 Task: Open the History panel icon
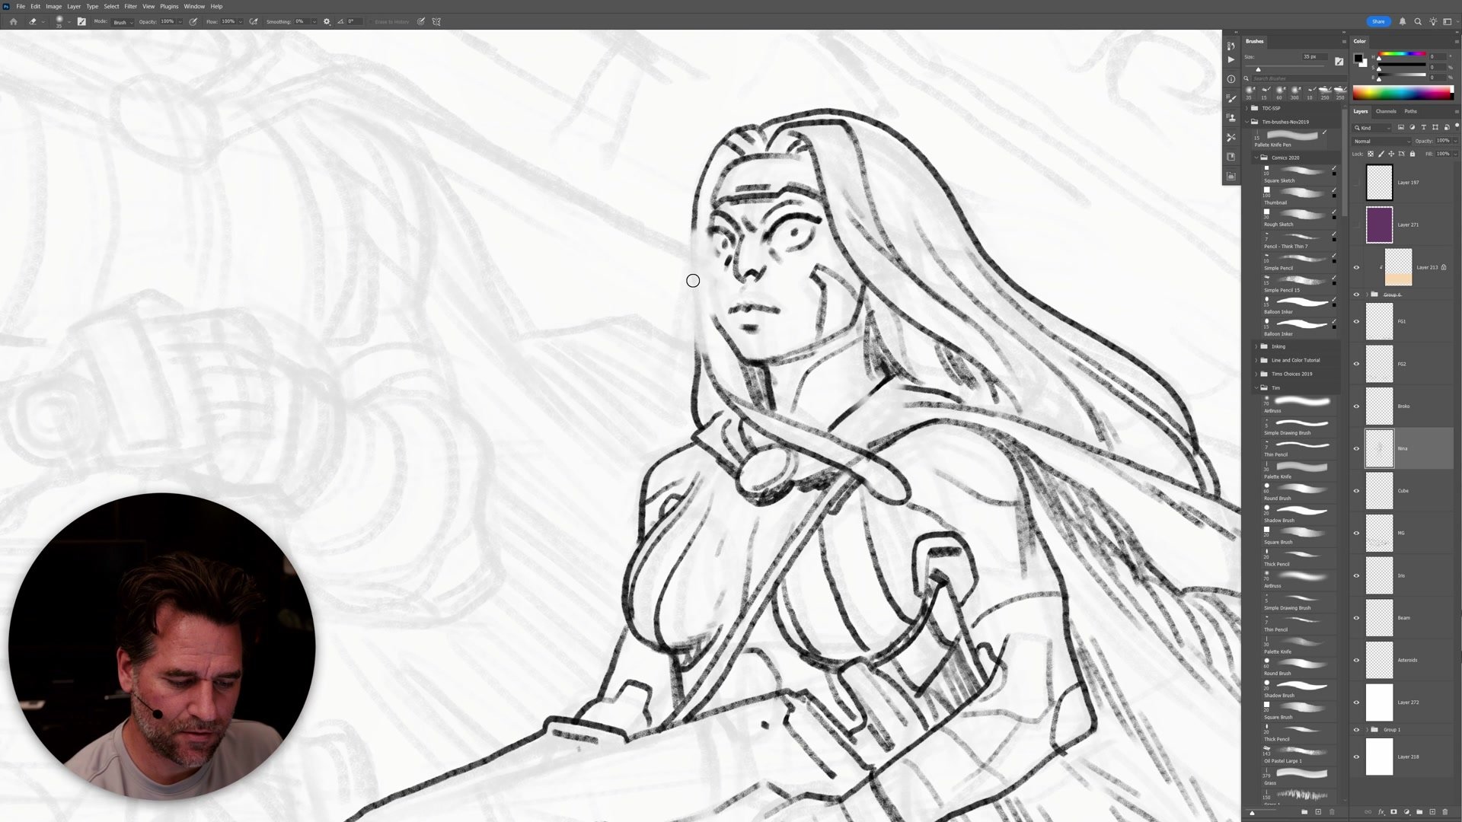tap(1231, 46)
